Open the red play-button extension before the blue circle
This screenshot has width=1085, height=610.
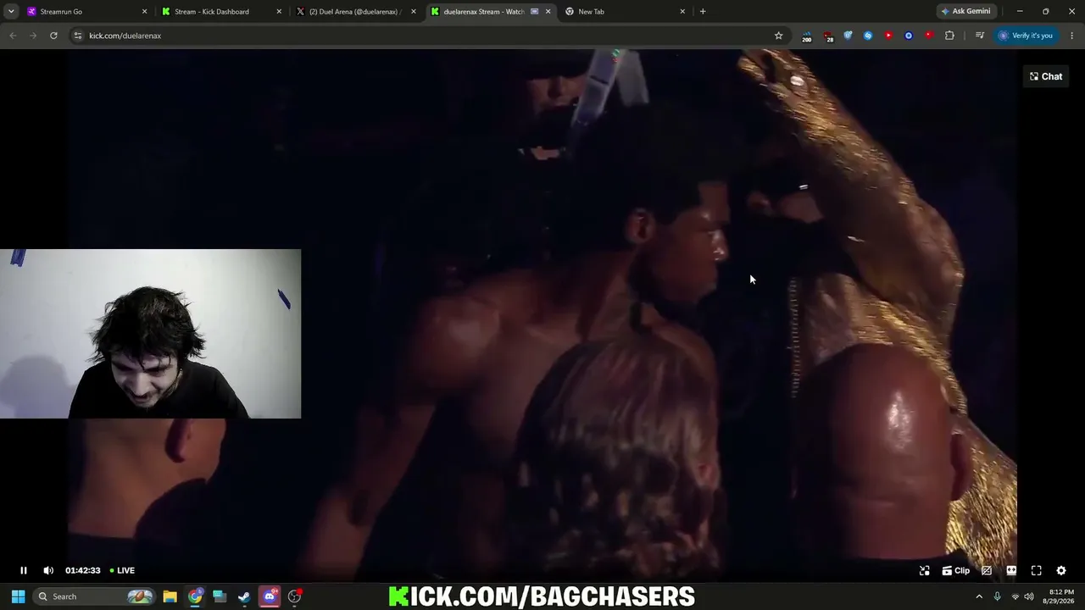pyautogui.click(x=888, y=36)
